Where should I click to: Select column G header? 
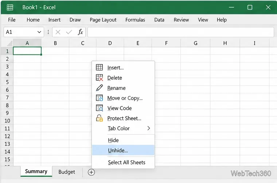196,43
